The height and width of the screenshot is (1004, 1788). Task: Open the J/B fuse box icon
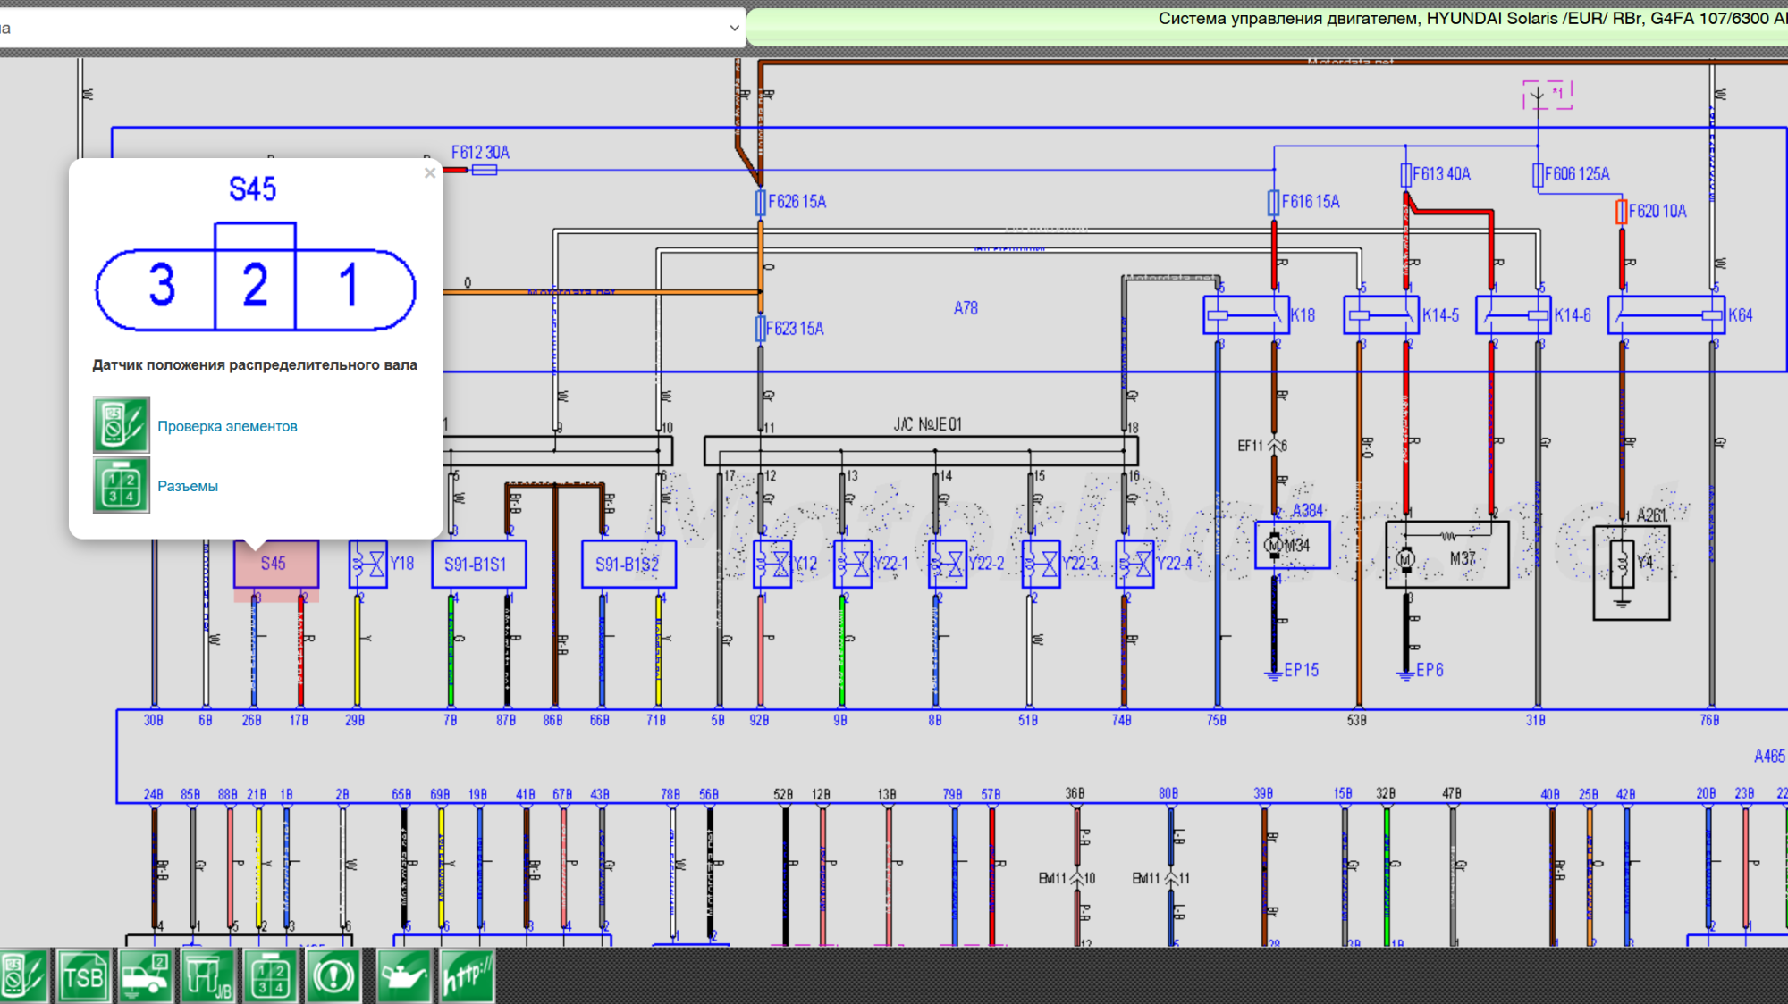[x=208, y=976]
